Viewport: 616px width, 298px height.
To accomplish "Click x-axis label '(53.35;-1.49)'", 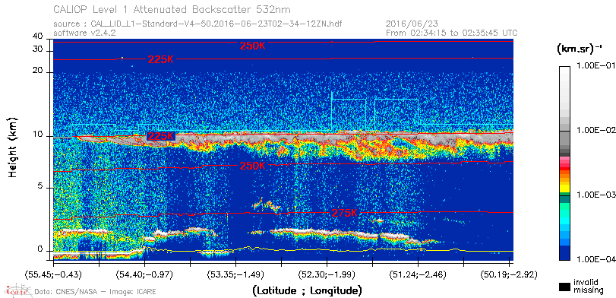I will coord(235,274).
